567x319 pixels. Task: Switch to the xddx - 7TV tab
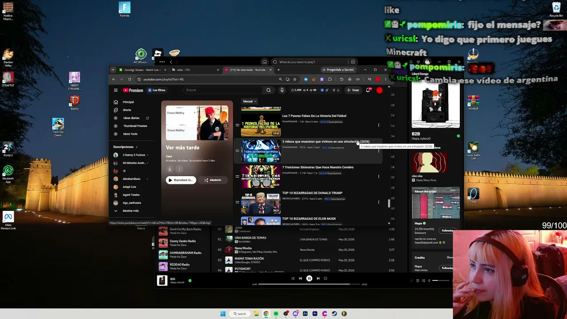tap(195, 70)
